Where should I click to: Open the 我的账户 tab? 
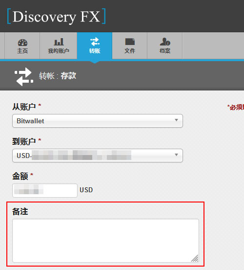[59, 45]
